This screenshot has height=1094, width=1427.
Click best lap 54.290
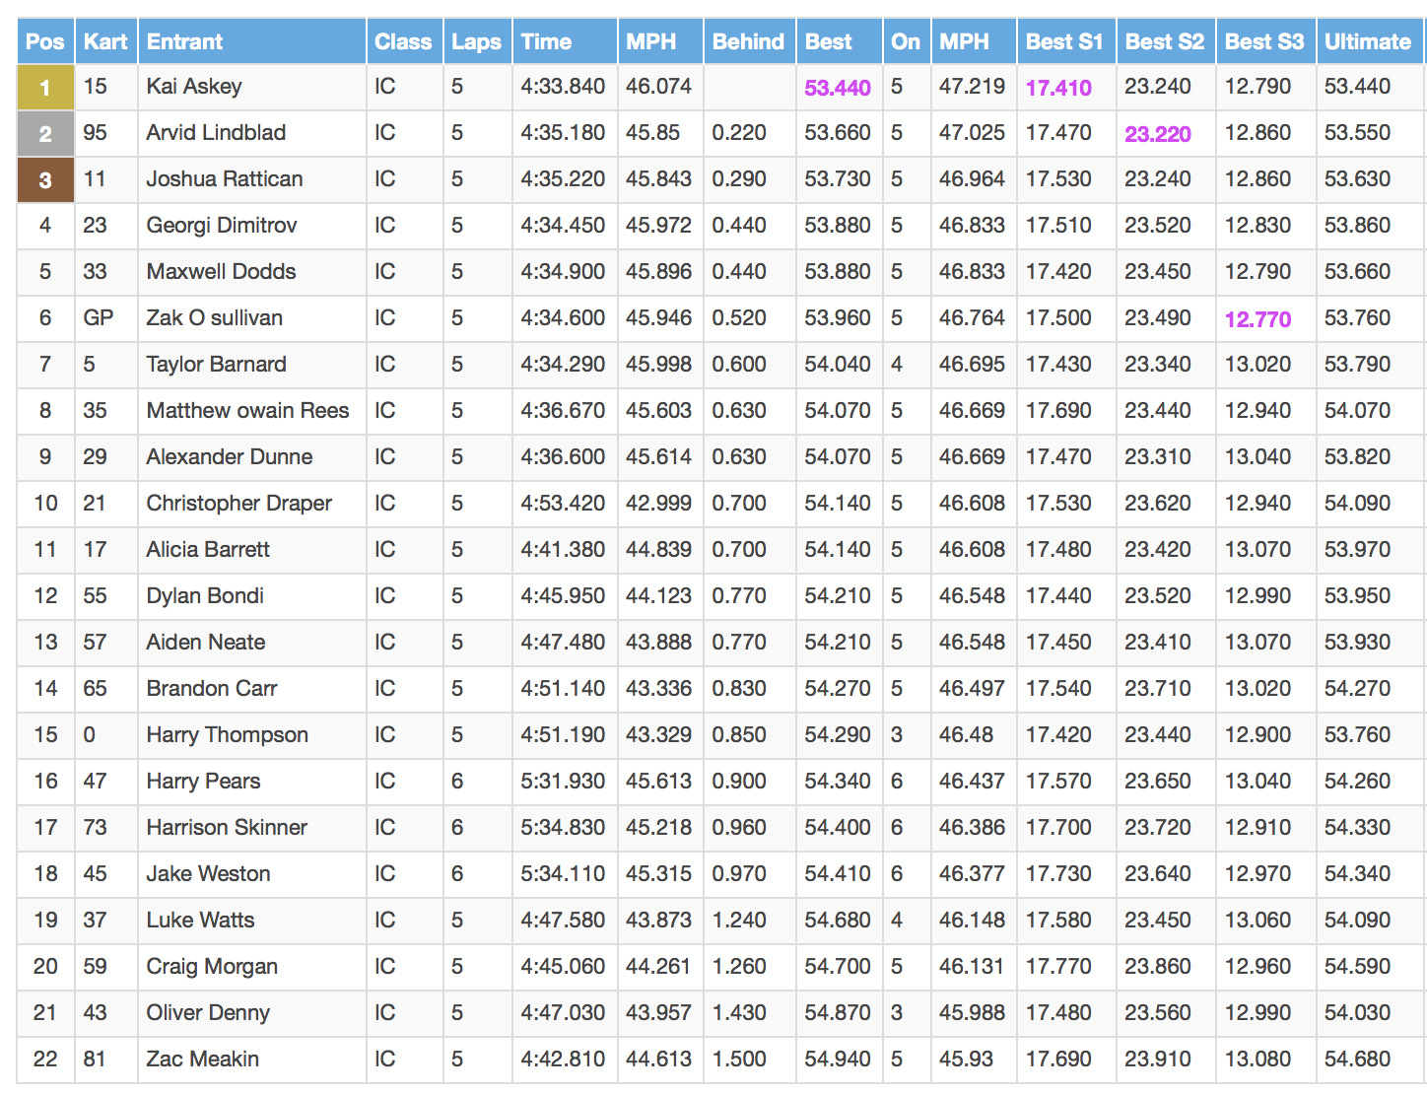[x=838, y=735]
